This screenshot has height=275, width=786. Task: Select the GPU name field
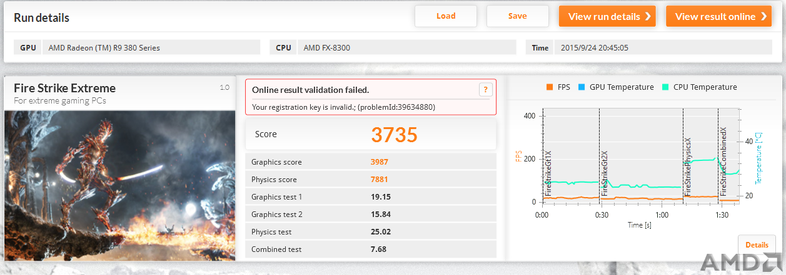coord(151,47)
